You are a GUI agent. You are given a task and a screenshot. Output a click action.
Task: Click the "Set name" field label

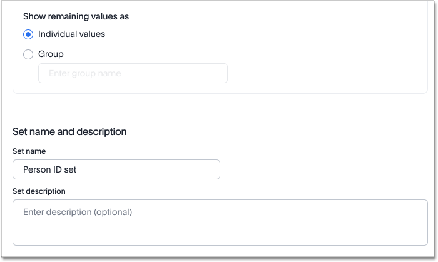(29, 151)
